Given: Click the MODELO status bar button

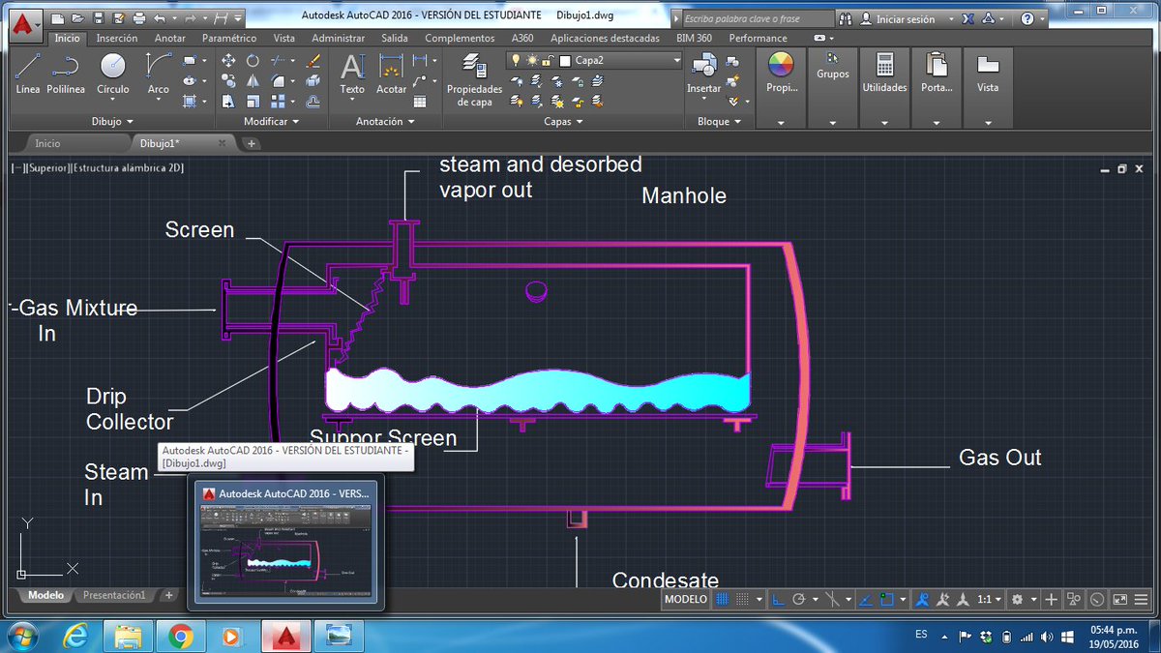Looking at the screenshot, I should tap(686, 600).
